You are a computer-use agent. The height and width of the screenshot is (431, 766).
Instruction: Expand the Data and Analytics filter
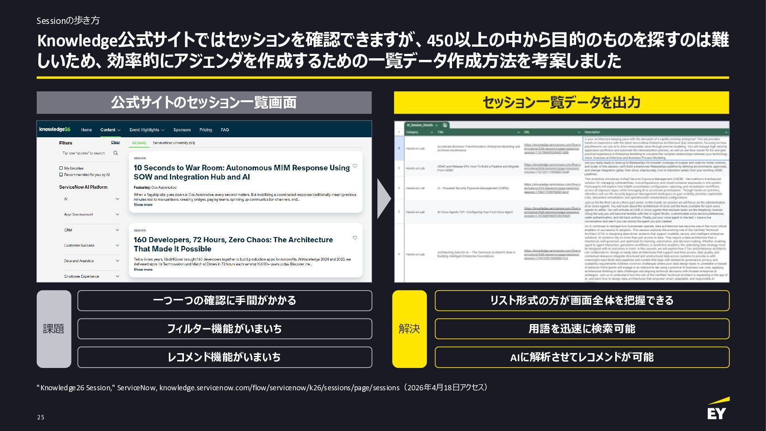point(117,261)
